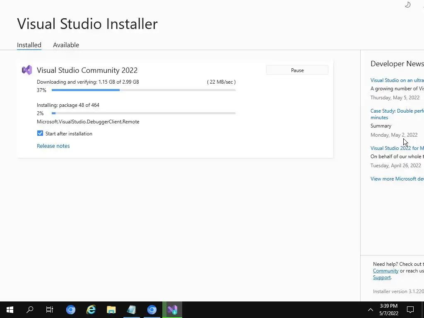Open second Chromium icon next to Visual Studio Installer
This screenshot has height=318, width=424.
[152, 310]
